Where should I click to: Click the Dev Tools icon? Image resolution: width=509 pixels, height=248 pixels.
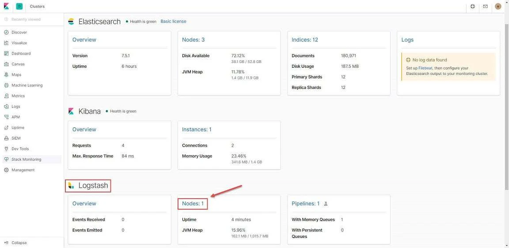coord(6,149)
